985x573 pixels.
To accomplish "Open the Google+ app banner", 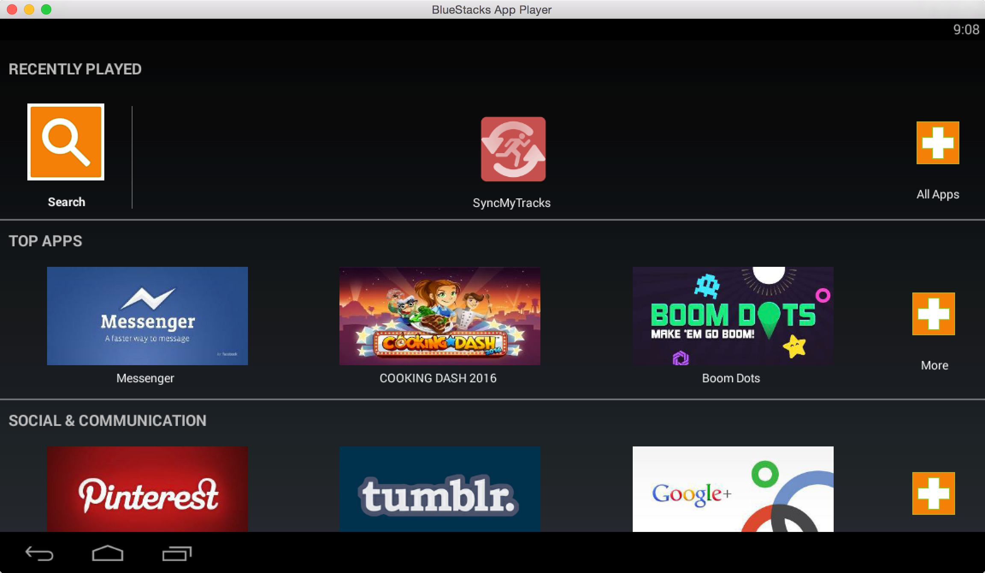I will (733, 489).
